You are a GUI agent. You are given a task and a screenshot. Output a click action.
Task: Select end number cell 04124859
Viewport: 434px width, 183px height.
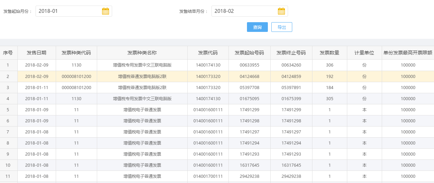(291, 76)
